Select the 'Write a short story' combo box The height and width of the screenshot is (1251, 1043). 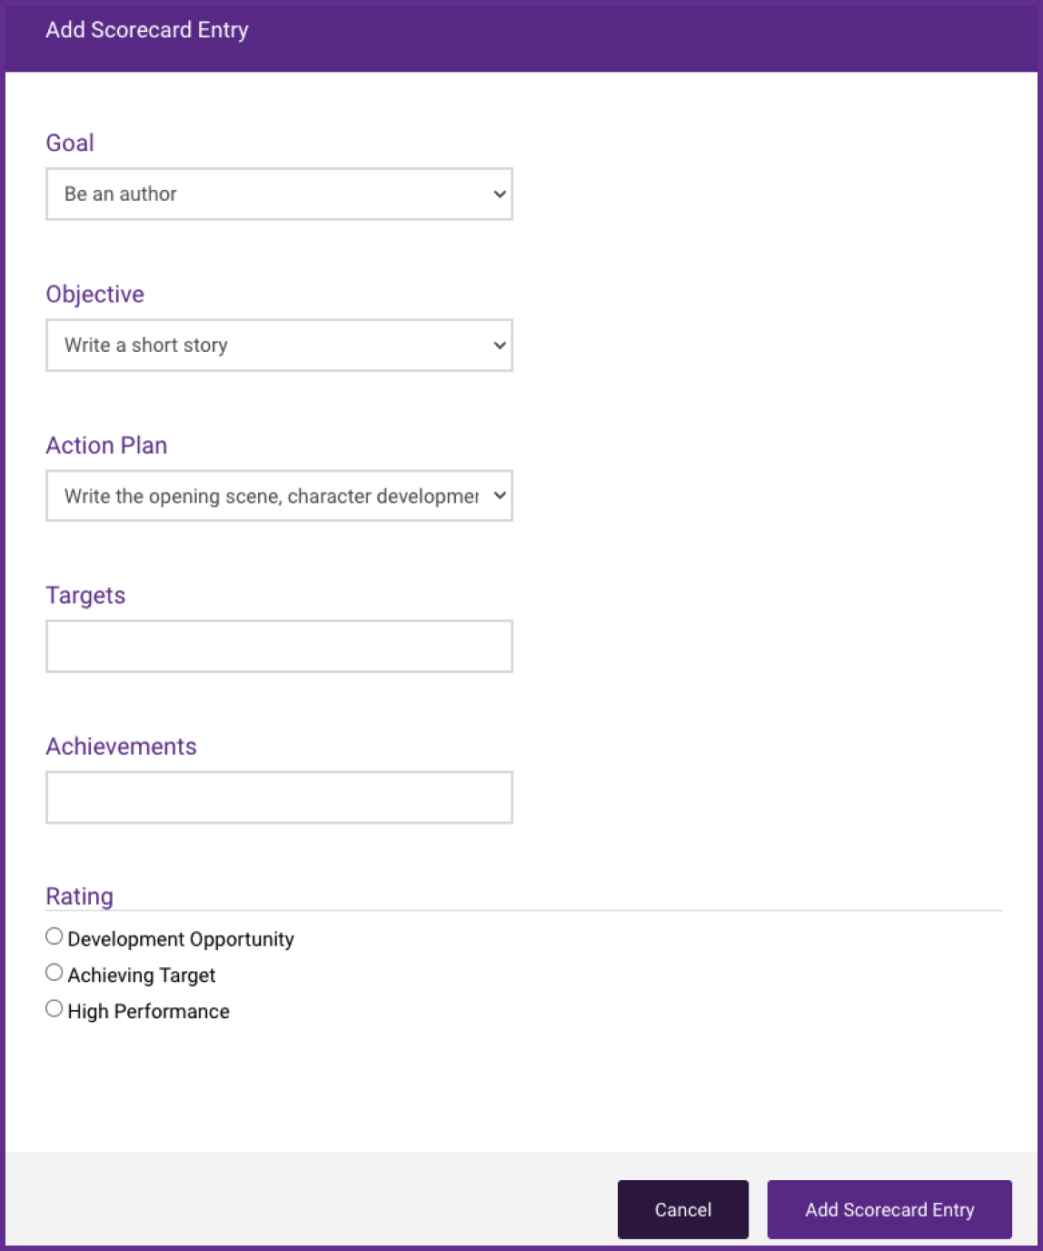pyautogui.click(x=279, y=345)
